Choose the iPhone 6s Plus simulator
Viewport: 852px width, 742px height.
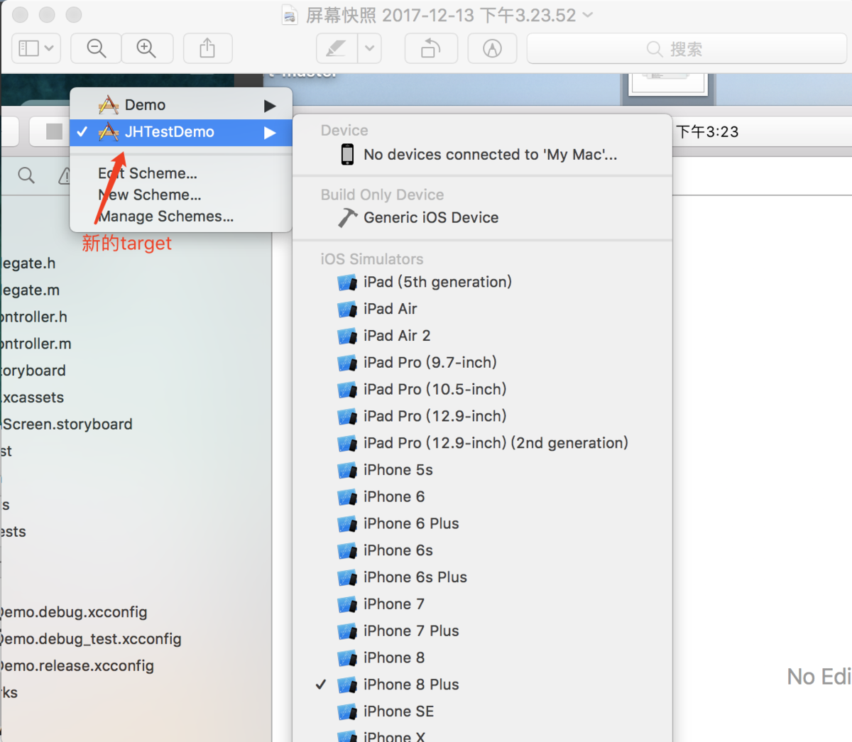pos(482,577)
